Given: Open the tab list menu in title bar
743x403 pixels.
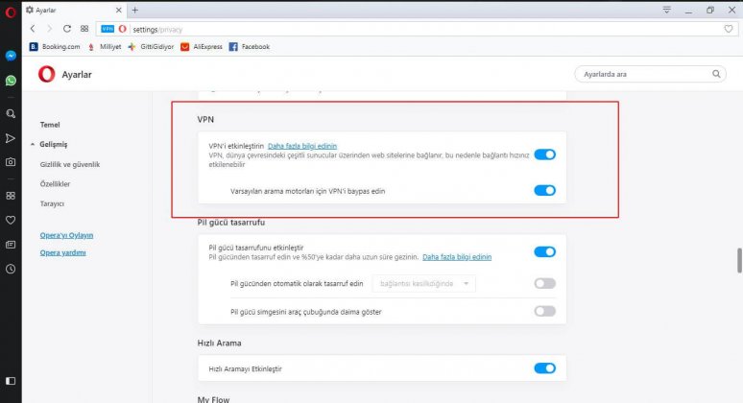Looking at the screenshot, I should point(666,10).
